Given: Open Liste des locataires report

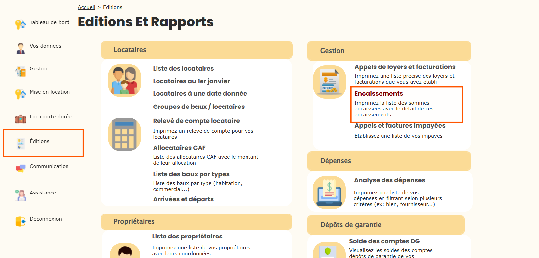Looking at the screenshot, I should point(183,69).
